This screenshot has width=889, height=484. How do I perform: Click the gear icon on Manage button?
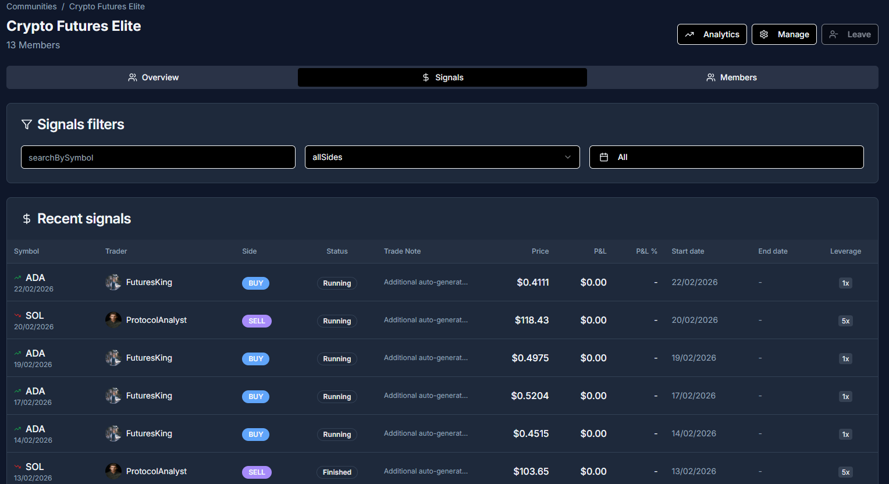click(764, 34)
